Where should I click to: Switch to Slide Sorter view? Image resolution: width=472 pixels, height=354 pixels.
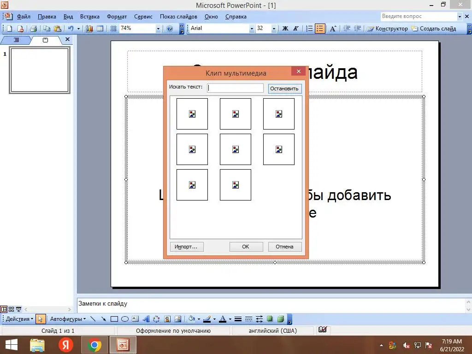tap(11, 309)
